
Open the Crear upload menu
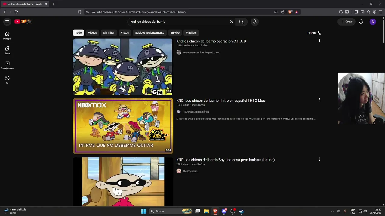pos(346,22)
